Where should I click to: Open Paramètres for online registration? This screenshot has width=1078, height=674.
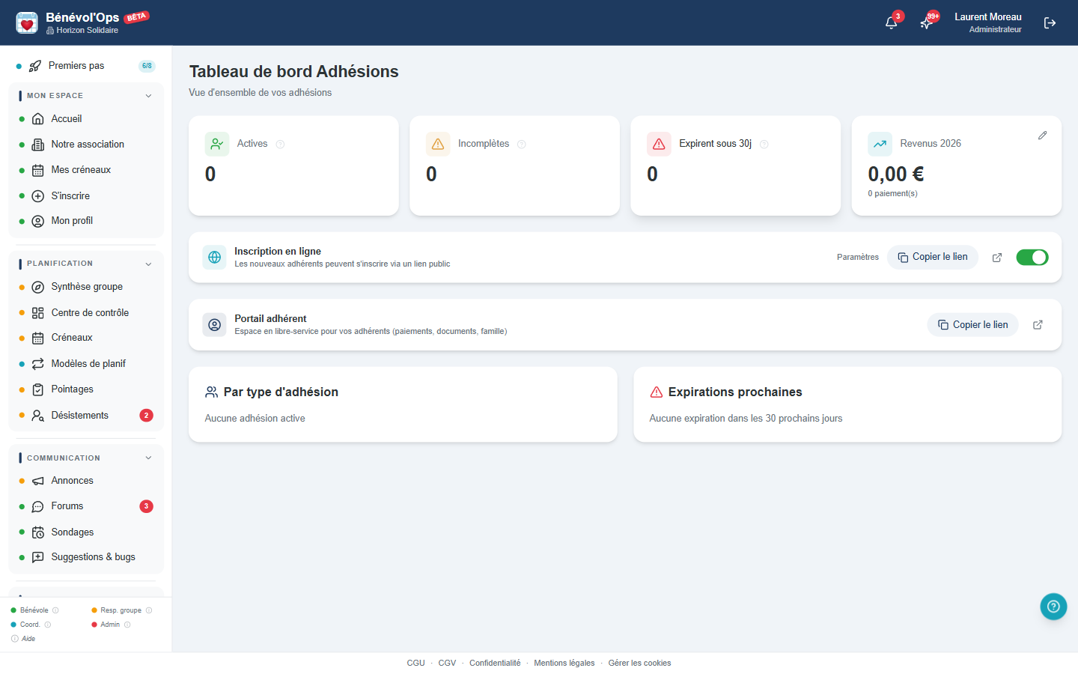[858, 258]
